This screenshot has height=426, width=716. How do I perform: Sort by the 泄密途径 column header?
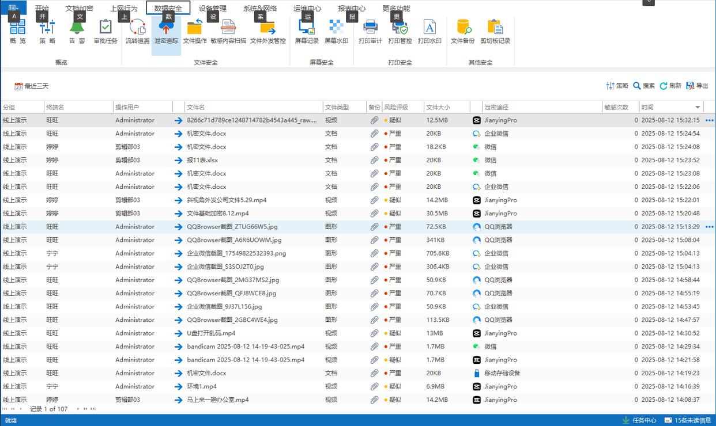[x=542, y=107]
